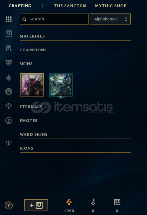Viewport: 147px width, 215px height.
Task: Click the add chest purchase button
Action: tap(36, 205)
